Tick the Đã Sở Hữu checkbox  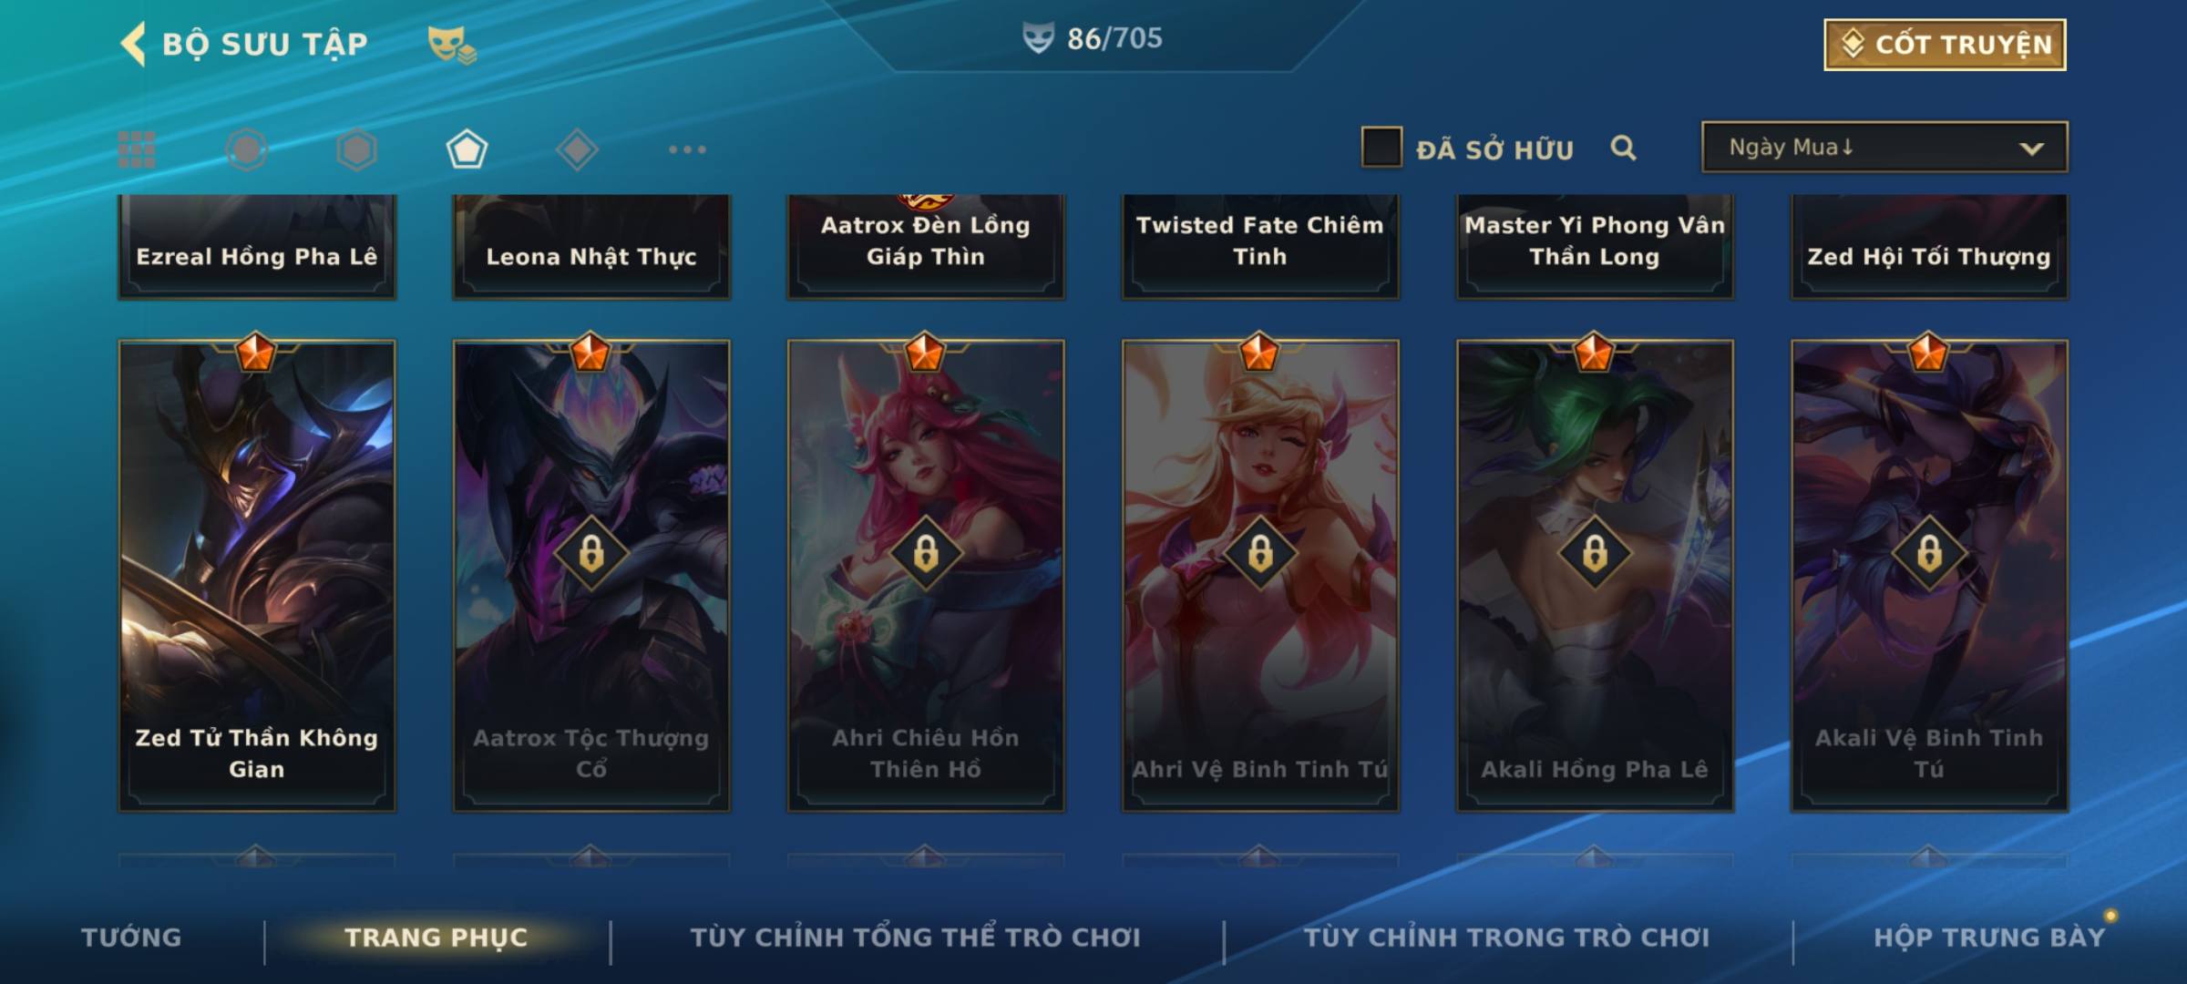1381,148
